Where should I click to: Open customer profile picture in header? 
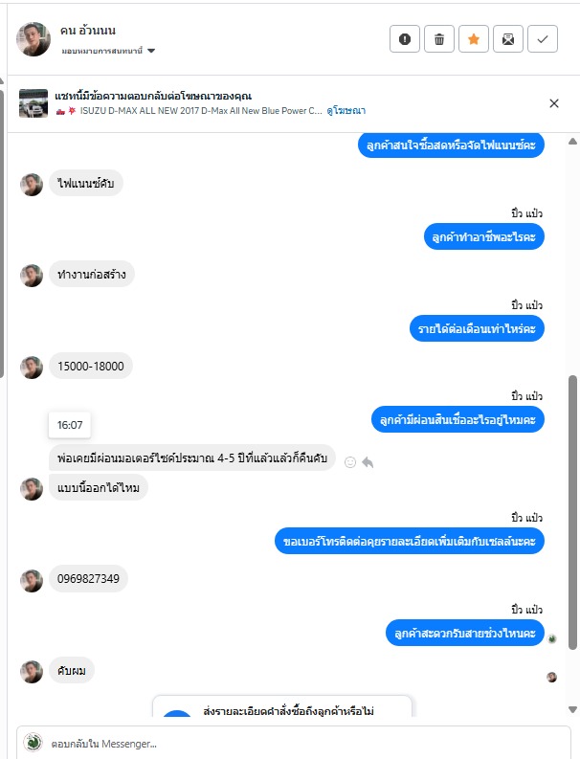tap(33, 38)
